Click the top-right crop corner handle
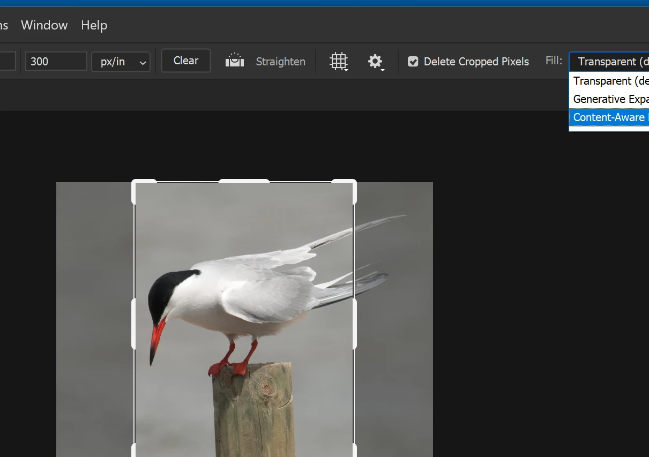The height and width of the screenshot is (457, 649). click(x=353, y=183)
